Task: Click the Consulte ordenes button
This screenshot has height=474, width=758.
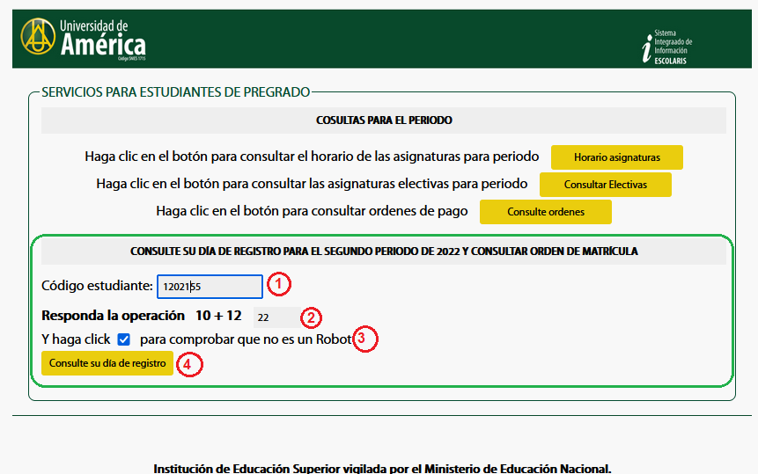Action: [545, 212]
